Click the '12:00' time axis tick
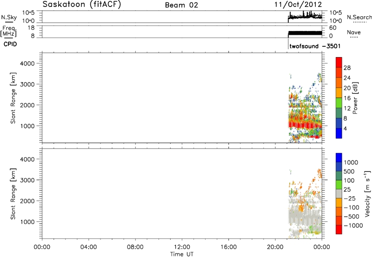Image resolution: width=372 pixels, height=257 pixels. click(x=182, y=247)
